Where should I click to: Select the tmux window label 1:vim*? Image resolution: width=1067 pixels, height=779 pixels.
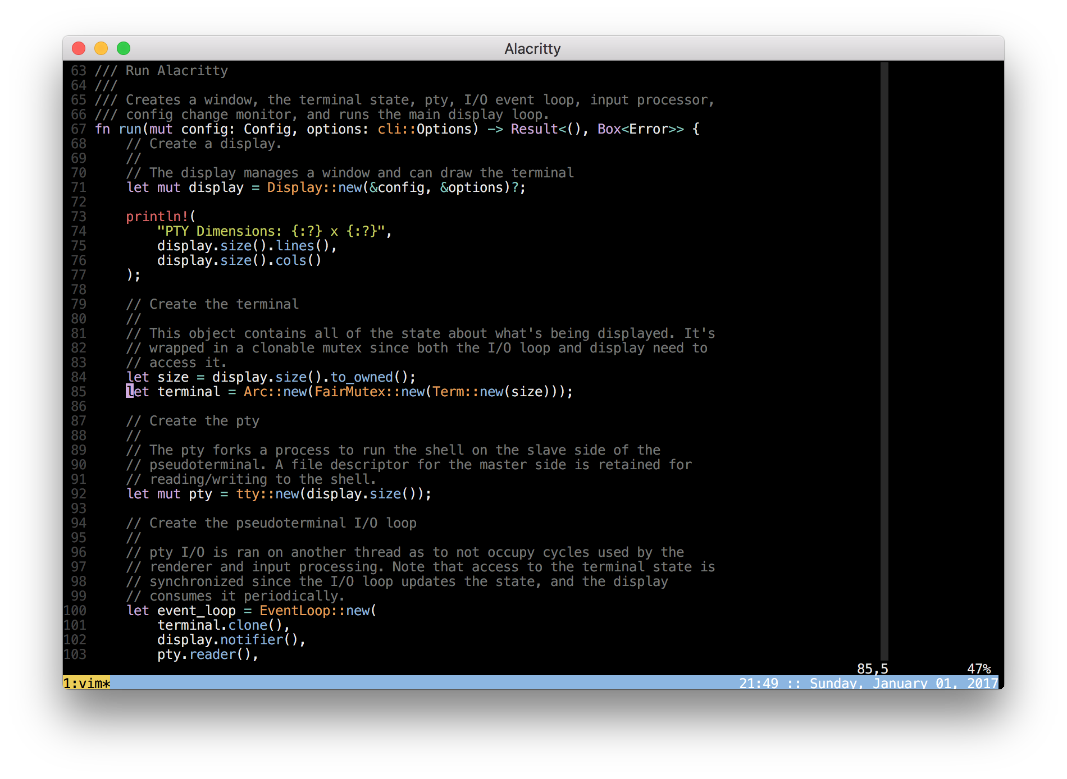pos(87,684)
